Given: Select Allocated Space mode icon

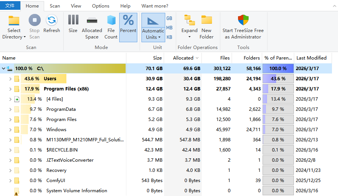Looking at the screenshot, I should point(92,21).
